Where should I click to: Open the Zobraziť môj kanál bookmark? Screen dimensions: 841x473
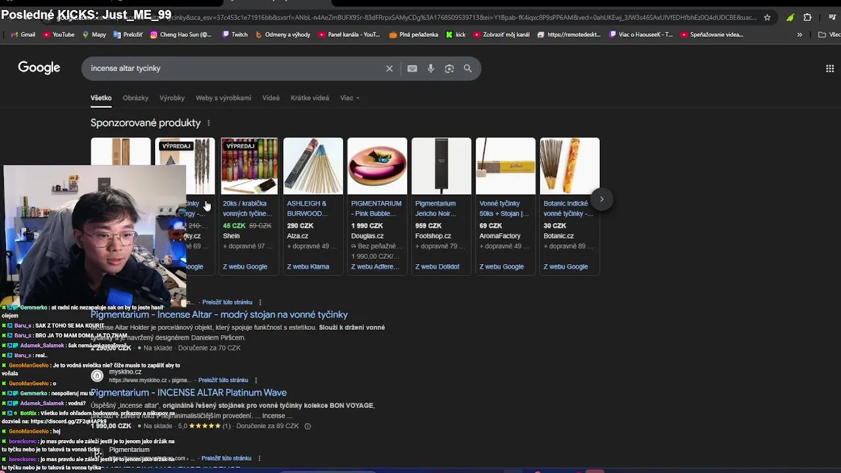point(501,35)
